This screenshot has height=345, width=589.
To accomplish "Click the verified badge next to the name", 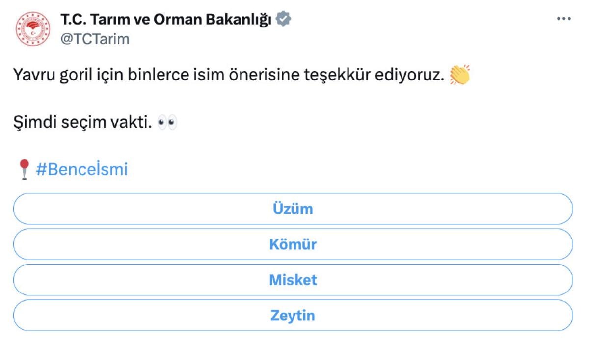I will click(x=283, y=19).
